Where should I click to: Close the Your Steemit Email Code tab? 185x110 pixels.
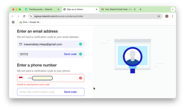click(x=135, y=9)
